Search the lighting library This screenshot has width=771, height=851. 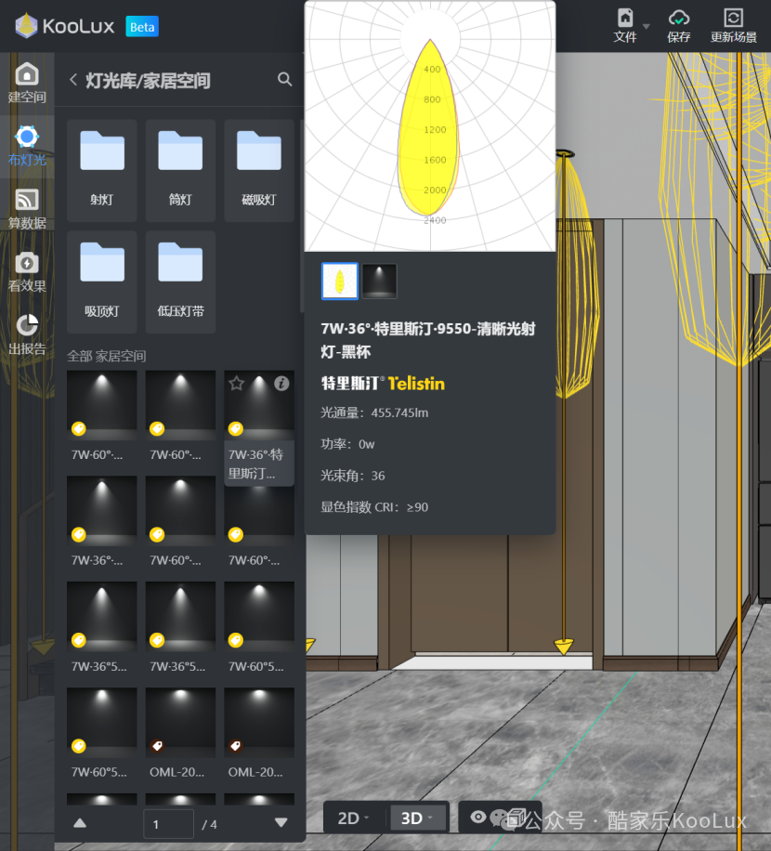point(284,79)
